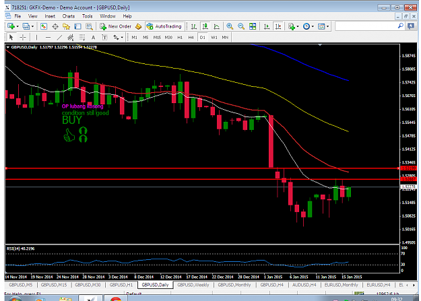Expand the Templates dropdown arrow

(327, 26)
